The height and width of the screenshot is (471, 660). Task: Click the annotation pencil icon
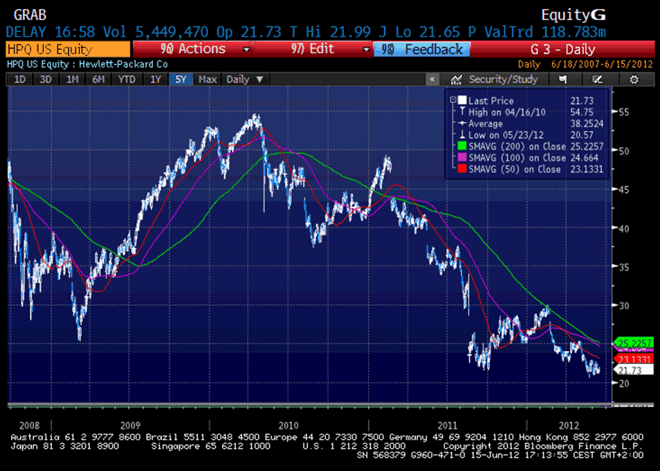click(x=598, y=79)
